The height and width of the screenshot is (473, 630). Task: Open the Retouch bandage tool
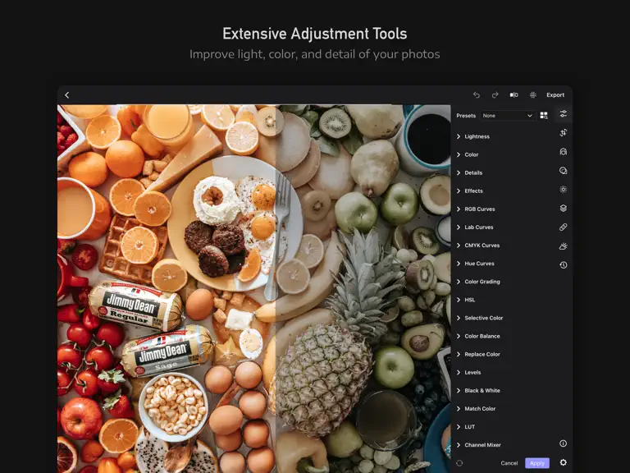[564, 227]
